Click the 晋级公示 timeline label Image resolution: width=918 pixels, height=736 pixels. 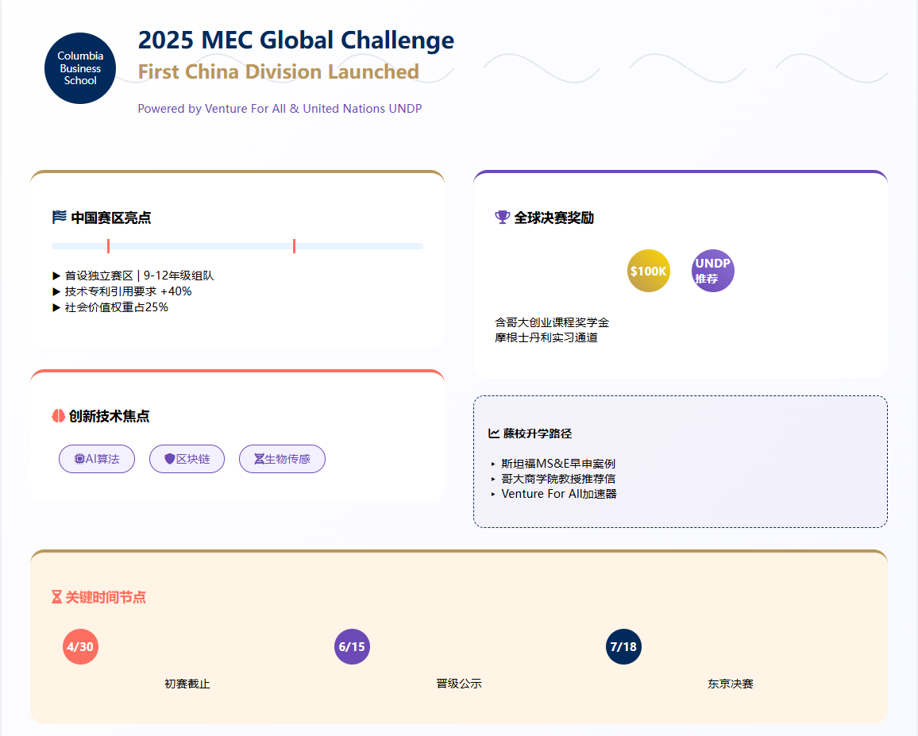[459, 684]
